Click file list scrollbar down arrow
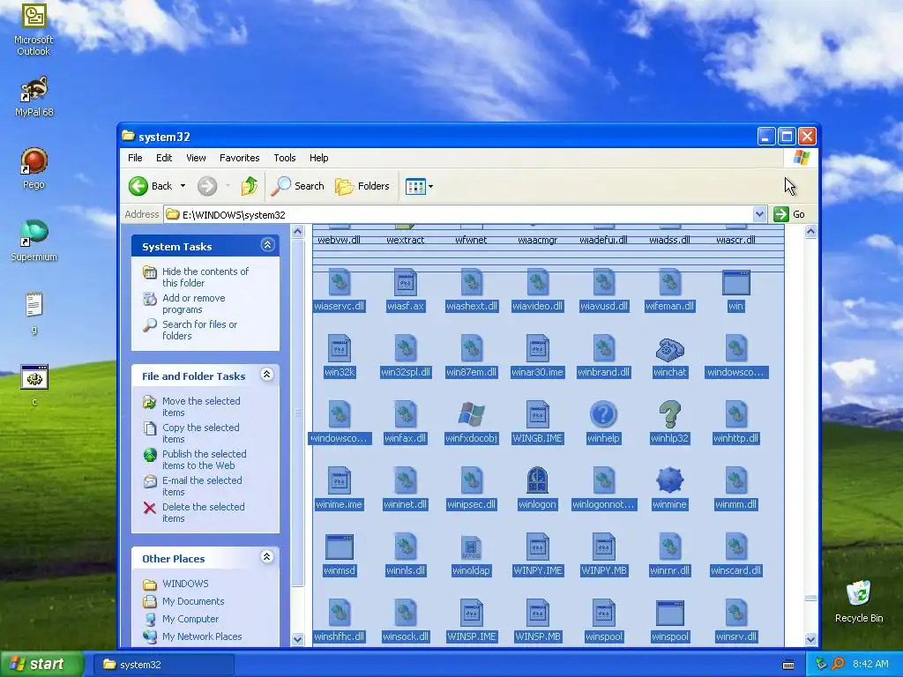Viewport: 903px width, 677px height. pyautogui.click(x=810, y=639)
